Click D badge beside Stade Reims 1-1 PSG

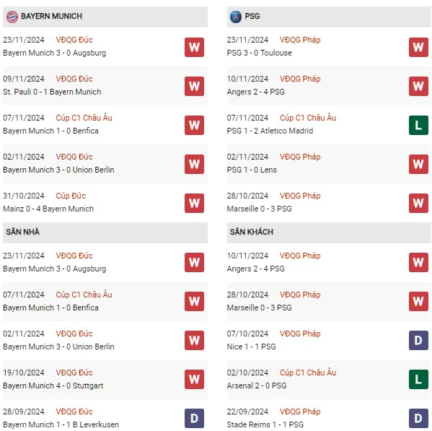click(x=418, y=418)
